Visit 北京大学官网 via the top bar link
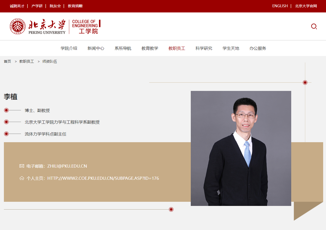Screen dimensions: 326x230 tap(306, 6)
